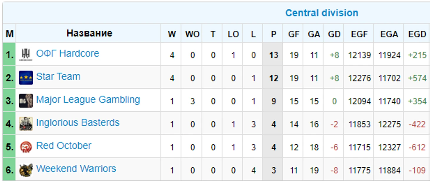Open the ОФГ Hardcore team link

[68, 53]
